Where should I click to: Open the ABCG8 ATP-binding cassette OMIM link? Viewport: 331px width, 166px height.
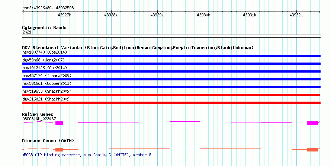click(x=87, y=155)
